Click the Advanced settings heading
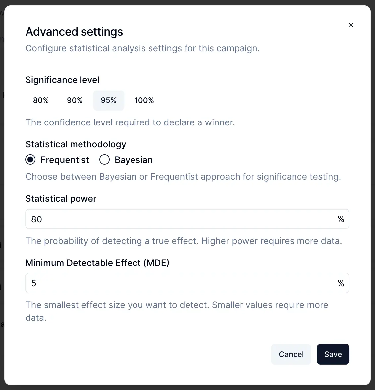375x390 pixels. coord(74,32)
